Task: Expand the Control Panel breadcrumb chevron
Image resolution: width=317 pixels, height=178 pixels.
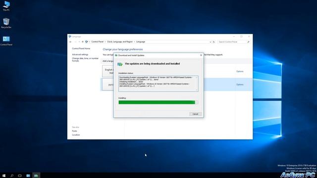Action: click(105, 42)
